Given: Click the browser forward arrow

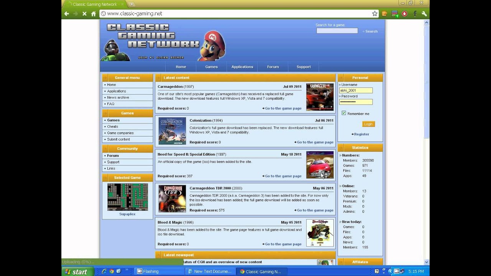Looking at the screenshot, I should point(76,14).
